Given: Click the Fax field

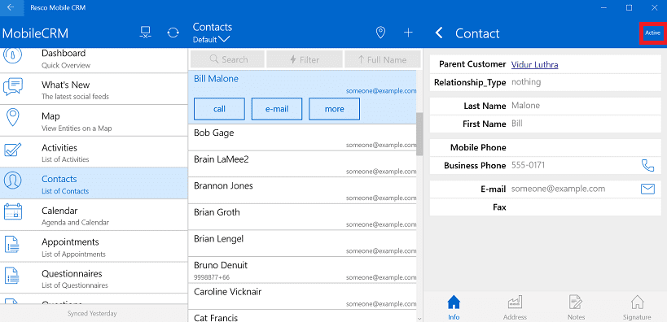Looking at the screenshot, I should 546,207.
